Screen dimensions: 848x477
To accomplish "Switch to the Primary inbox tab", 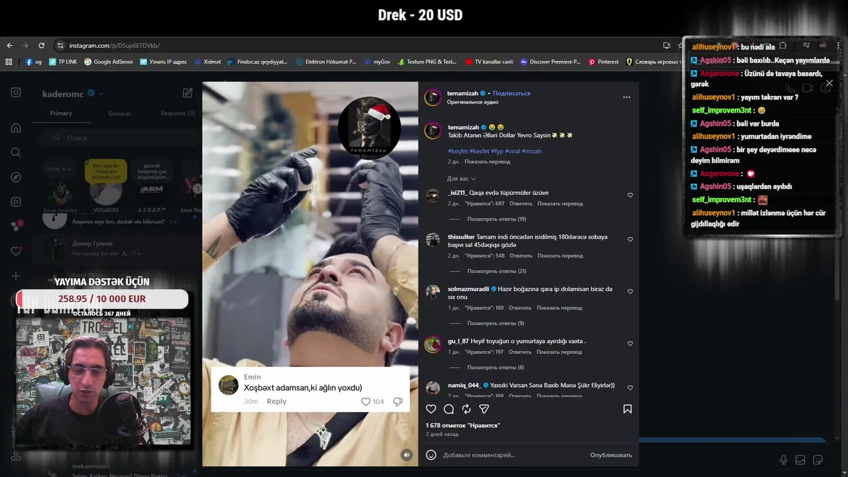I will [61, 113].
